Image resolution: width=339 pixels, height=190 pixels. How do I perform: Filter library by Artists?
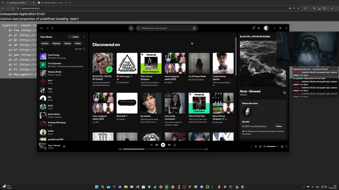pos(78,43)
